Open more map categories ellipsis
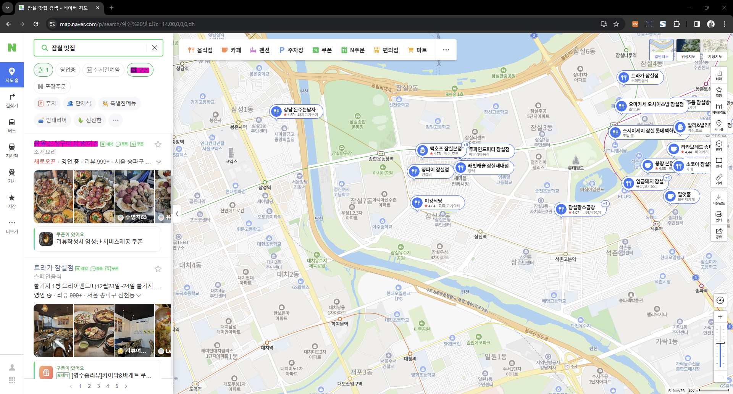Screen dimensions: 733x394 (446, 50)
